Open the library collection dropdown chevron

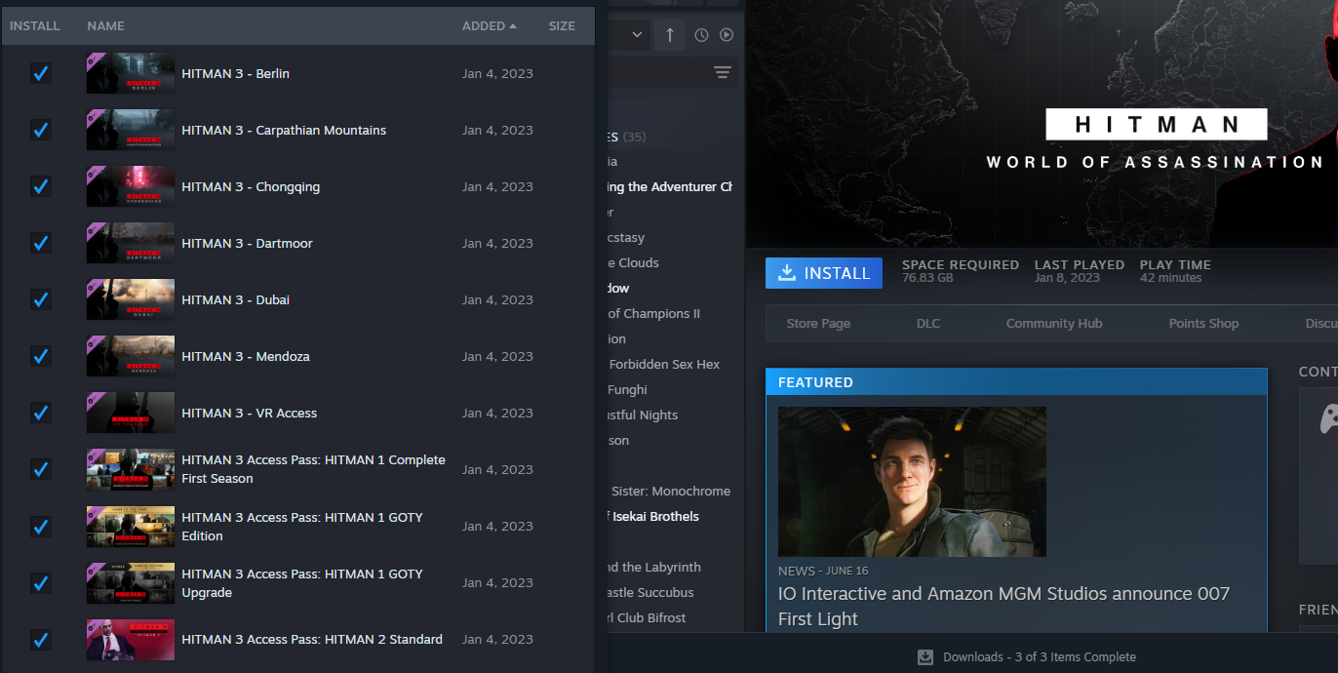638,35
